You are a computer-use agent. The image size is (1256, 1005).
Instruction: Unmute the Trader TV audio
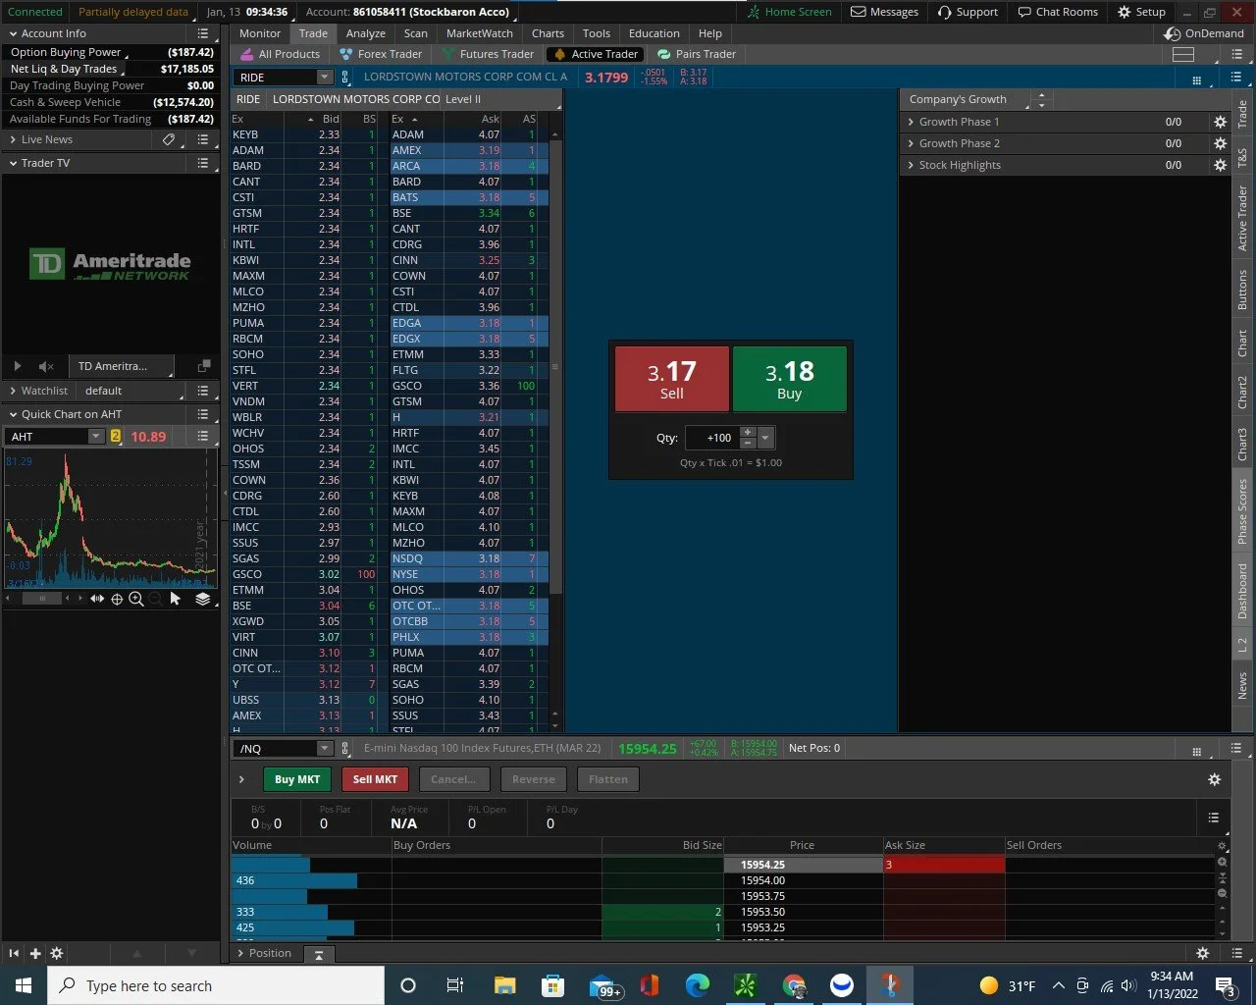46,366
